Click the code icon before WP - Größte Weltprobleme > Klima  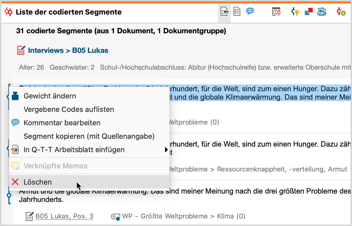click(x=116, y=216)
